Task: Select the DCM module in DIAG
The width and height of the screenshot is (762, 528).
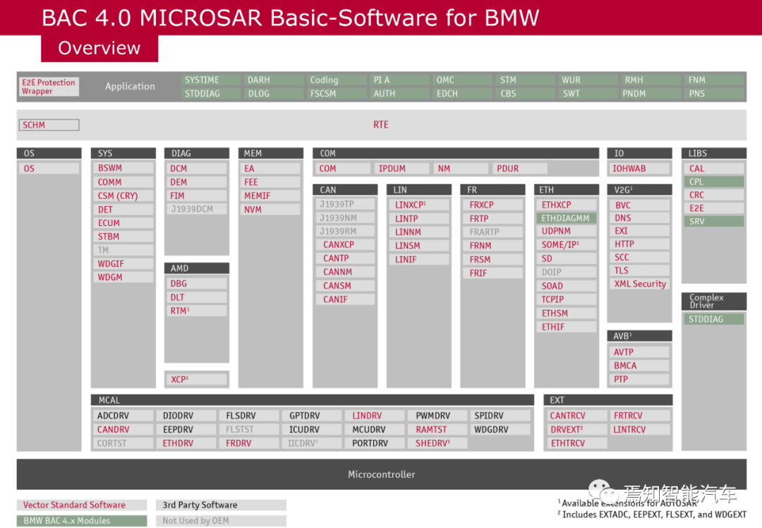Action: point(197,168)
